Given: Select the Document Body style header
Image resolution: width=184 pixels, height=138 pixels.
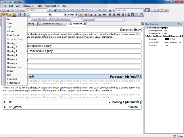Looking at the screenshot, I should [x=84, y=30].
